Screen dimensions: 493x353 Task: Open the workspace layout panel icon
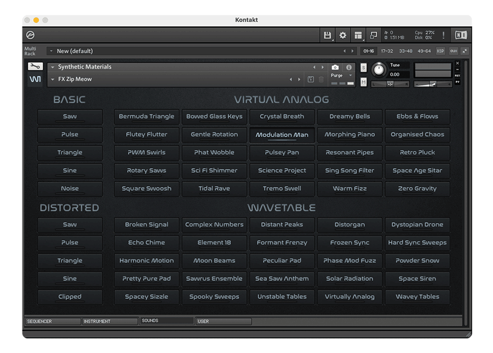click(358, 35)
